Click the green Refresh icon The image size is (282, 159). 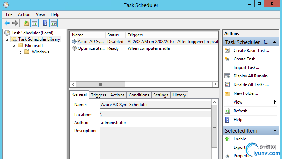[x=227, y=111]
